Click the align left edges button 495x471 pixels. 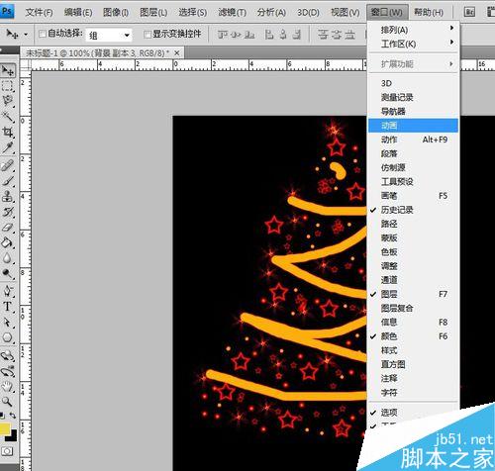[269, 35]
